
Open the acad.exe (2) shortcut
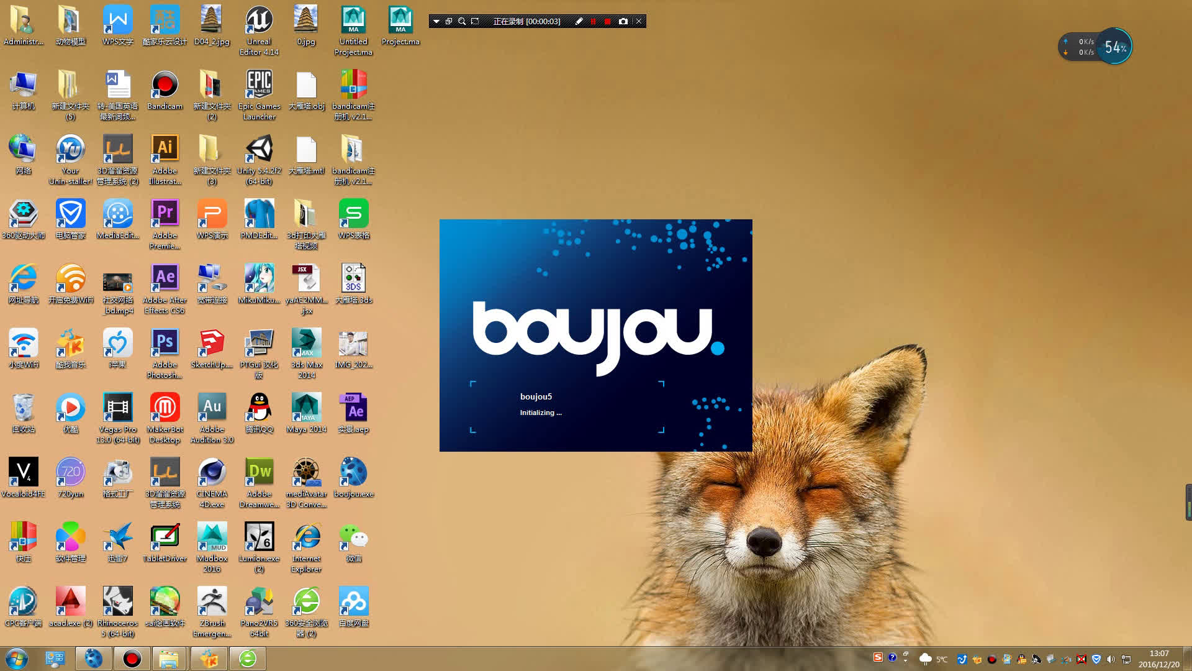point(70,607)
